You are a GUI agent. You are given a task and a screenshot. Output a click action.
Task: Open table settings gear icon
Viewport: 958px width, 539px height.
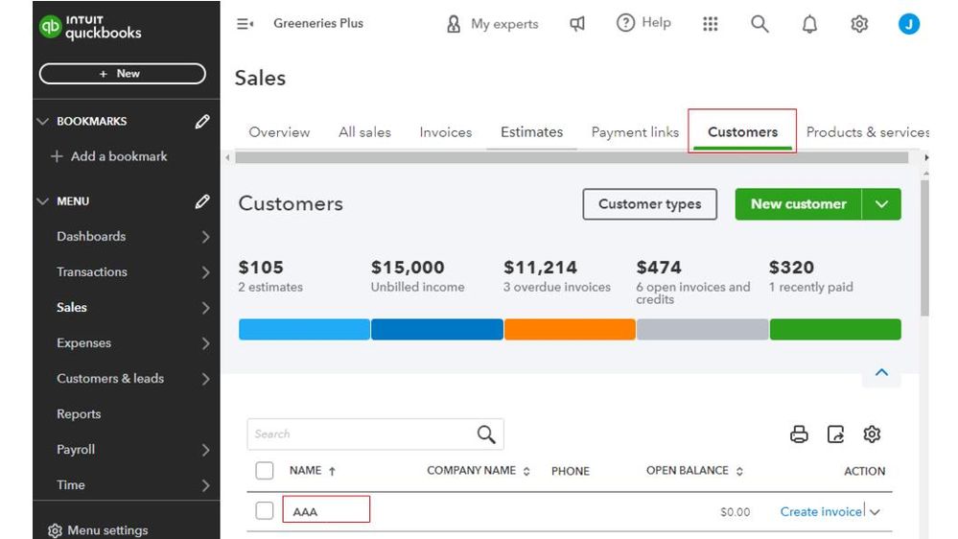[x=872, y=434]
